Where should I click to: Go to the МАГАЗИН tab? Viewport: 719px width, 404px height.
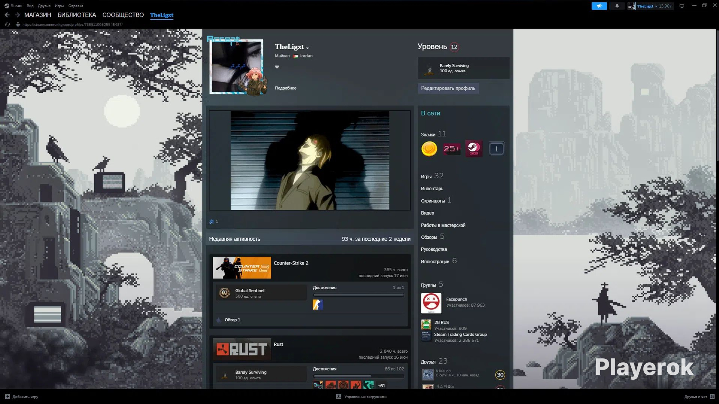(38, 15)
